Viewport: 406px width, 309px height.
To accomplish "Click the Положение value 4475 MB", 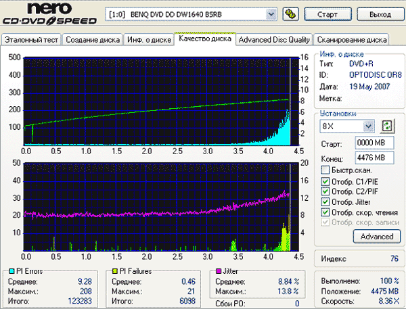I will click(384, 291).
